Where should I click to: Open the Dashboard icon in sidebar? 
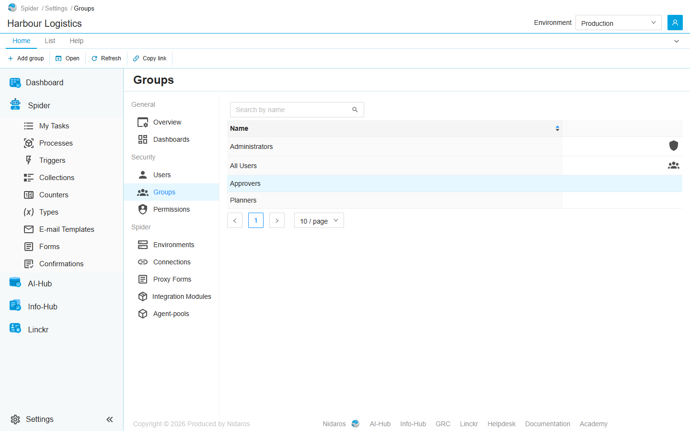pyautogui.click(x=15, y=83)
